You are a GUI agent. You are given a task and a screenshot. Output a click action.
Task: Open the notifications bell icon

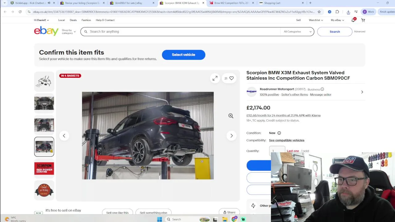pyautogui.click(x=353, y=20)
